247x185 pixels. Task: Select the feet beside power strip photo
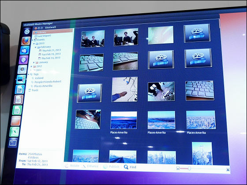click(x=161, y=92)
